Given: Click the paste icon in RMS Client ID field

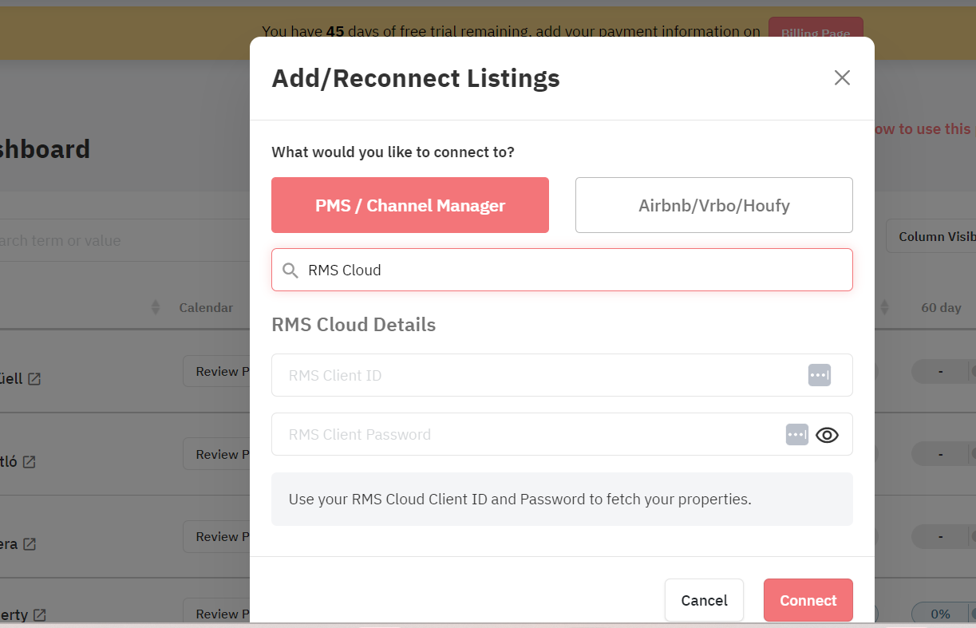Looking at the screenshot, I should coord(819,375).
